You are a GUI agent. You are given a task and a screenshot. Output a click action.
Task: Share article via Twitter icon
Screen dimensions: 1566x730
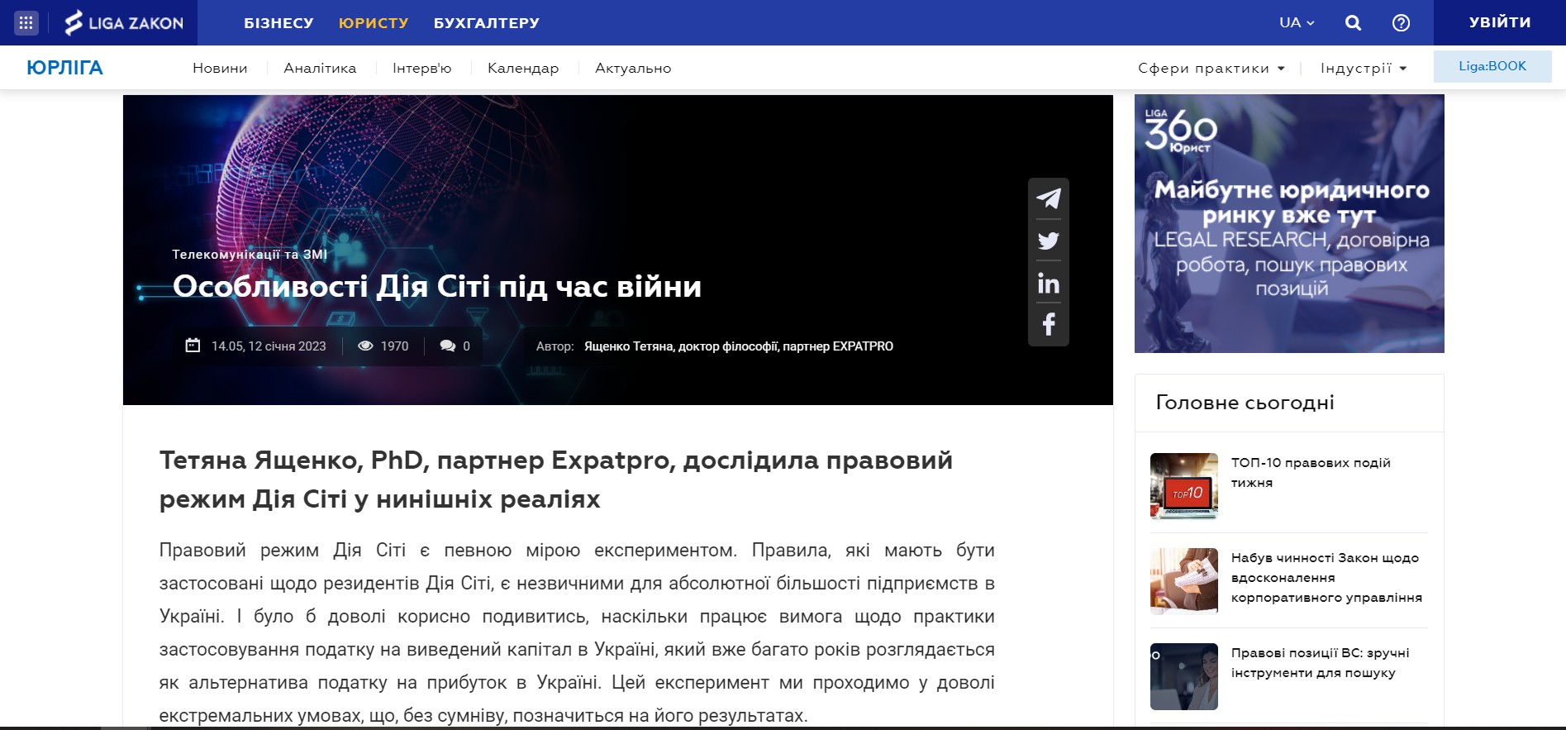(1049, 241)
